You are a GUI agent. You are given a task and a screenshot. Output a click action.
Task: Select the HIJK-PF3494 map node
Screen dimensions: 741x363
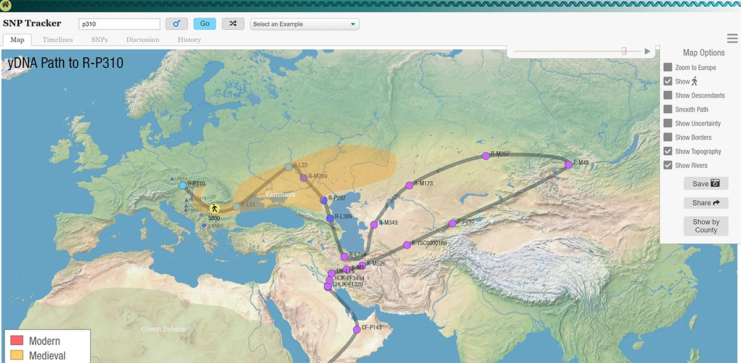pos(330,280)
